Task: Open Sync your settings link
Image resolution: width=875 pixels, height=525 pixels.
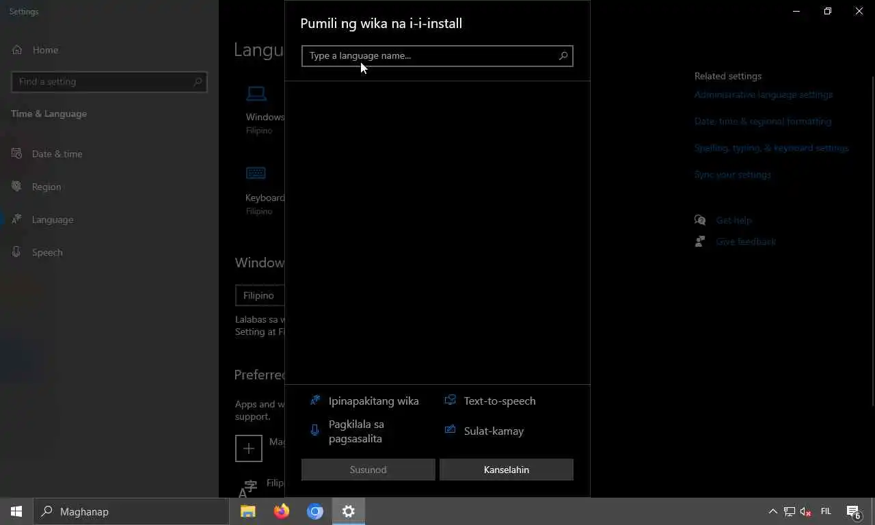Action: point(732,174)
